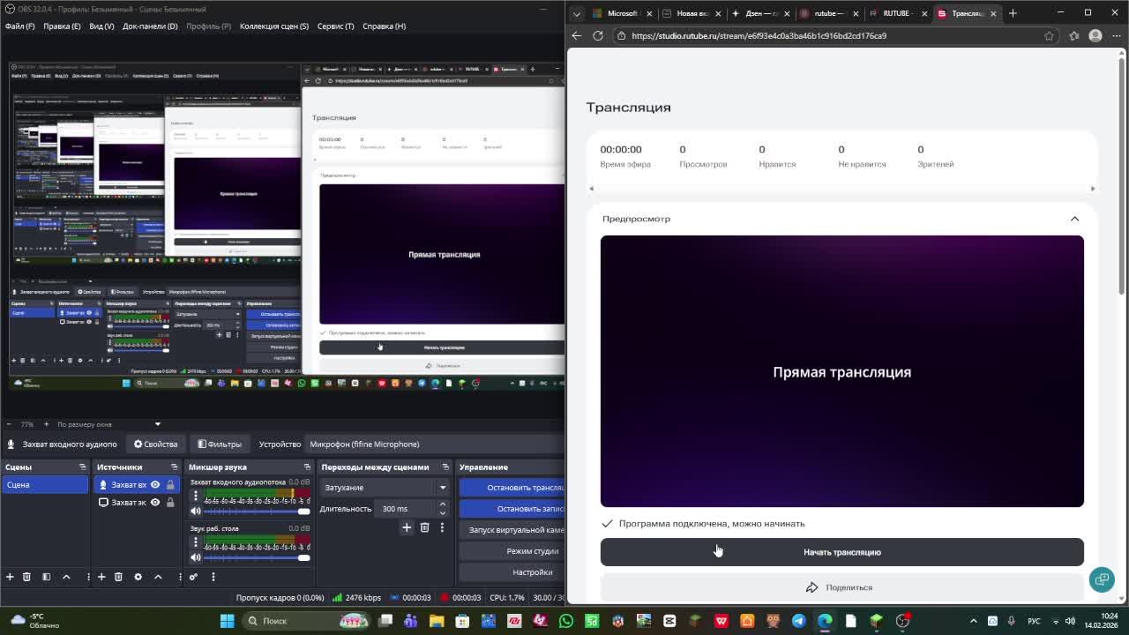Open Файл menu in OBS
Image resolution: width=1129 pixels, height=635 pixels.
(19, 26)
